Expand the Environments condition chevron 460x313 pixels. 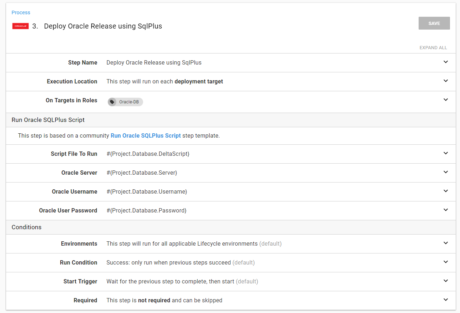[x=445, y=243]
